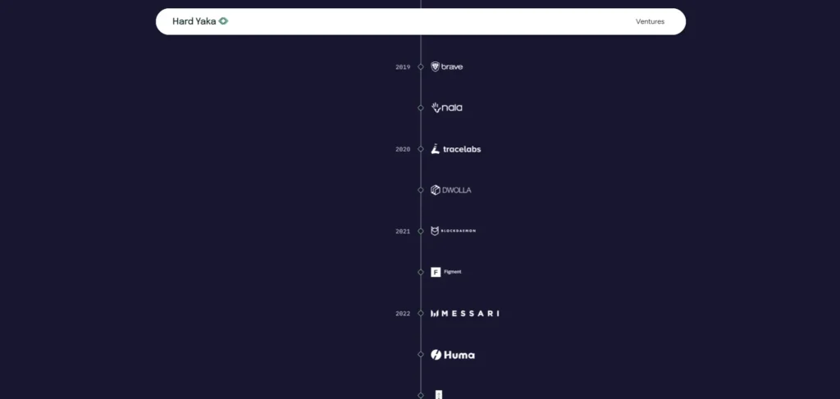Image resolution: width=840 pixels, height=399 pixels.
Task: Open the Tracelabs logo
Action: coord(456,149)
